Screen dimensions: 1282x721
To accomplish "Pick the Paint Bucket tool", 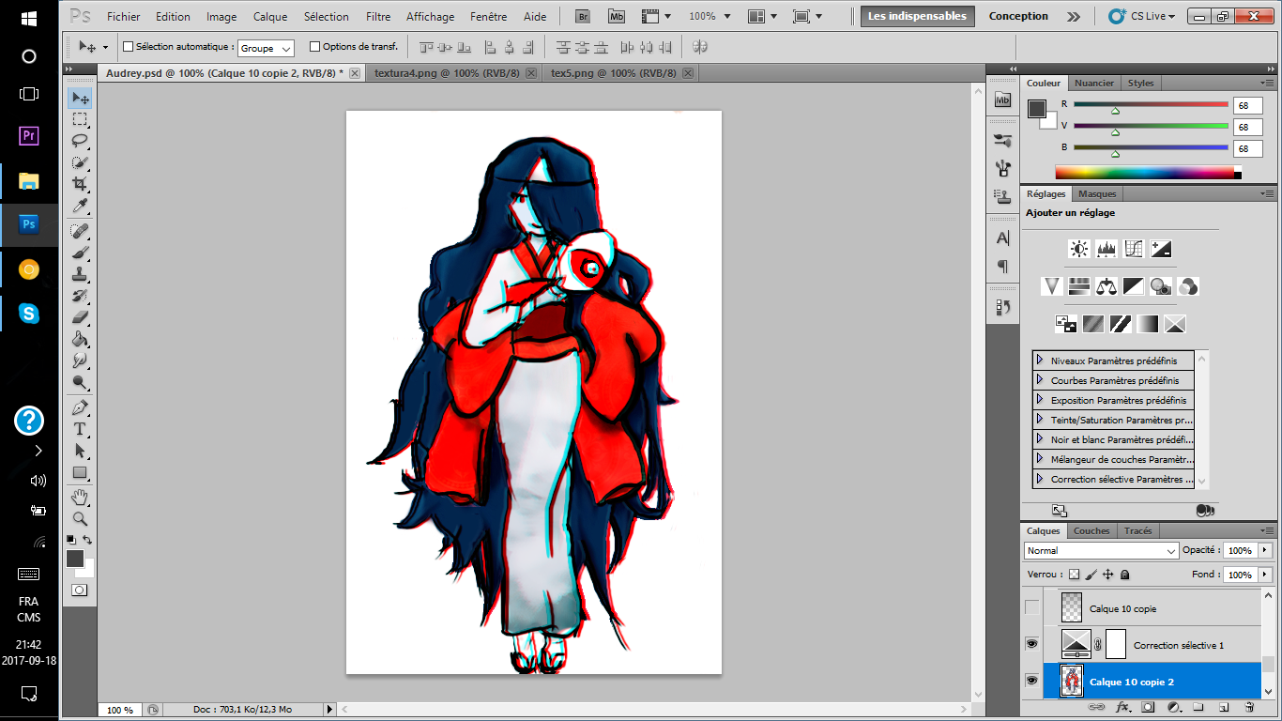I will (80, 339).
